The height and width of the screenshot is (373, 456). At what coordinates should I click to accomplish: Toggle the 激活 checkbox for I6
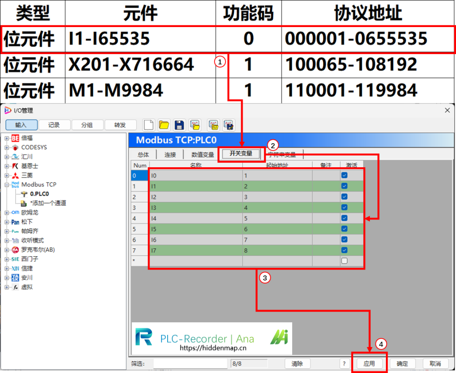345,240
